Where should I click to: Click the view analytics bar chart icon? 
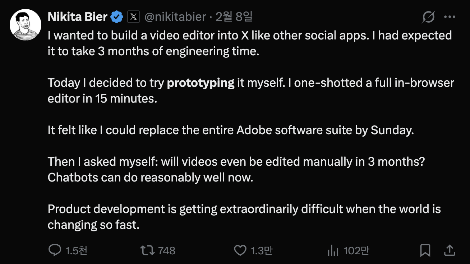(333, 250)
